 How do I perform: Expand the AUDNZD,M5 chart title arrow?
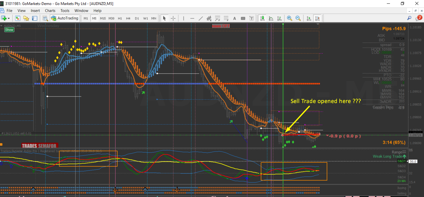click(x=2, y=26)
